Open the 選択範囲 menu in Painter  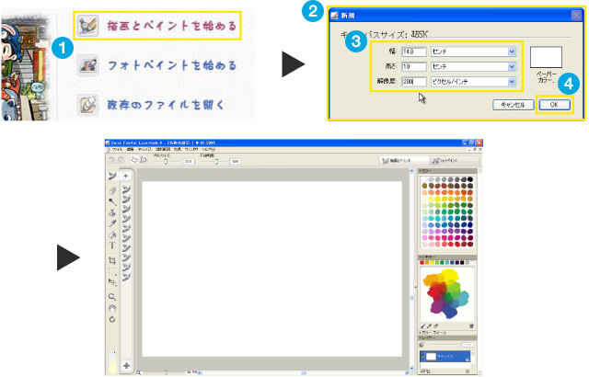click(x=163, y=149)
